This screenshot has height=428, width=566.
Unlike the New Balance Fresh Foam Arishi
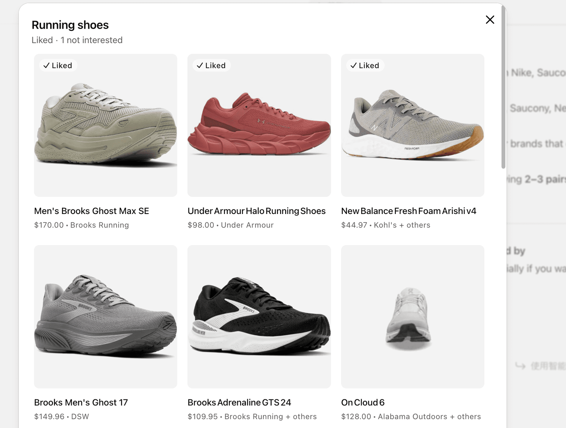pos(365,66)
